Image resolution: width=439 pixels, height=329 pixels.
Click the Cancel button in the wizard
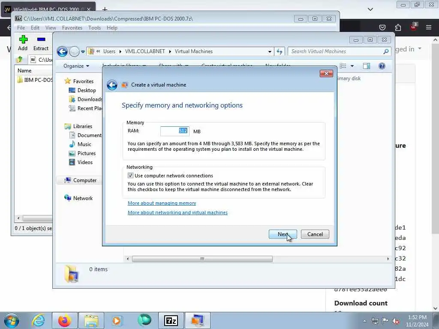[315, 234]
